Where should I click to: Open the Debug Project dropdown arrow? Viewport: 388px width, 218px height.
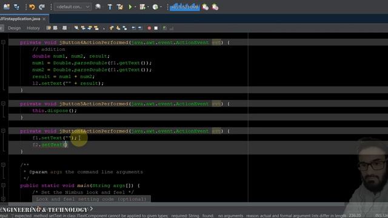tap(148, 7)
